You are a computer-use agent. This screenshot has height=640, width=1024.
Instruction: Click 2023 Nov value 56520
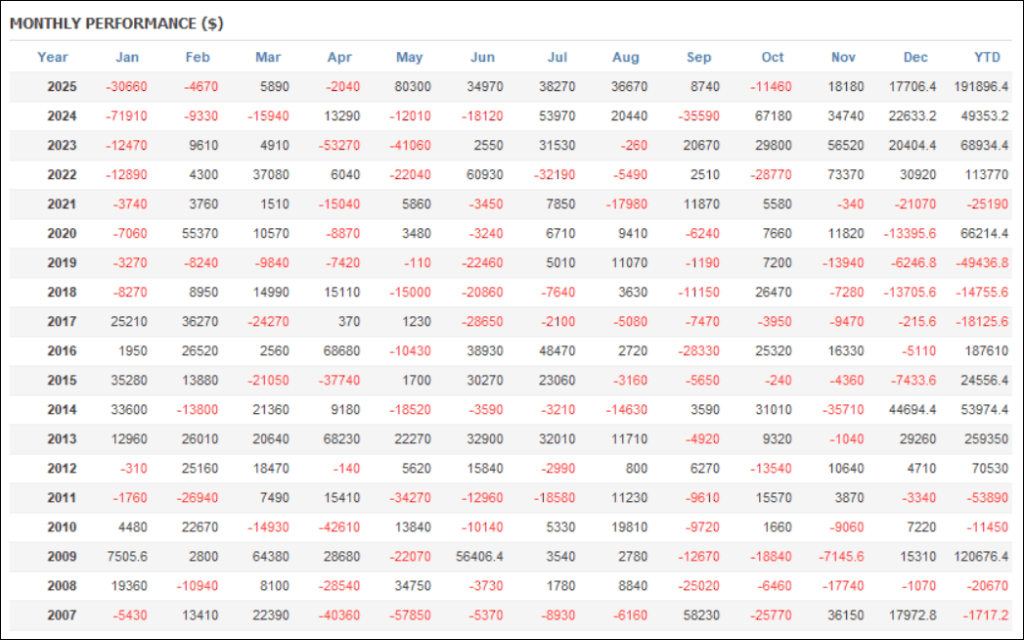pyautogui.click(x=846, y=145)
